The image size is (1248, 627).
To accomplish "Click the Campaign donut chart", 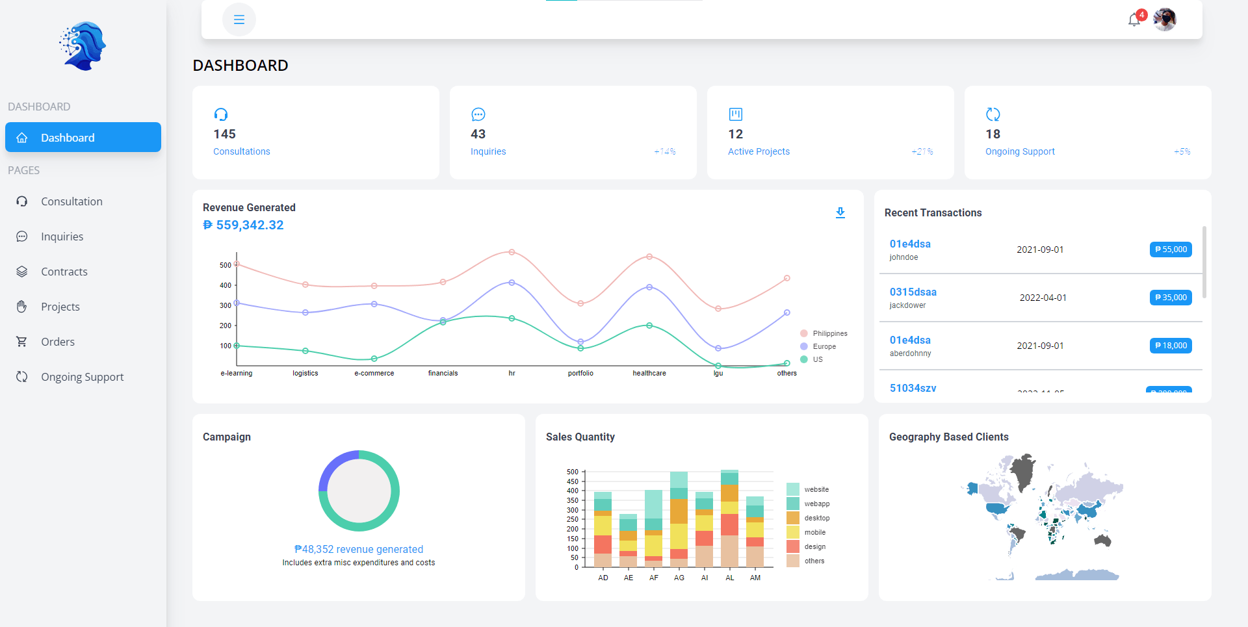I will click(359, 491).
